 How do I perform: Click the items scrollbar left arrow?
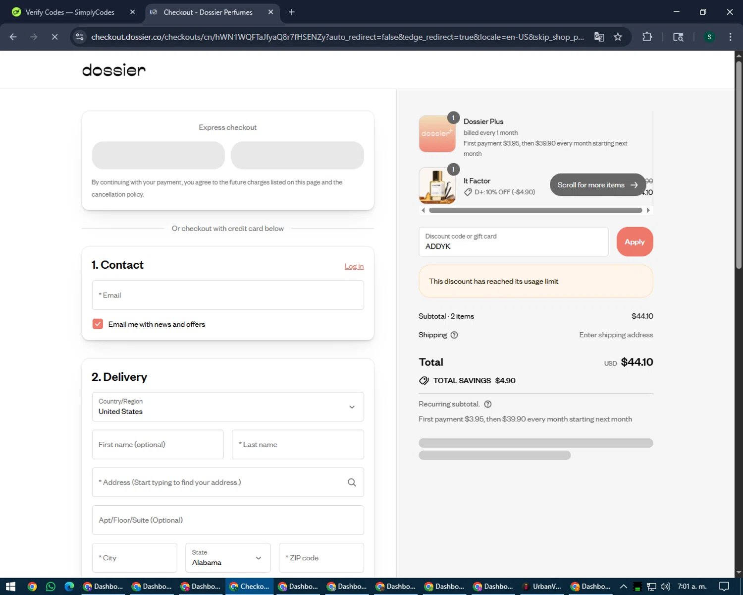(423, 210)
